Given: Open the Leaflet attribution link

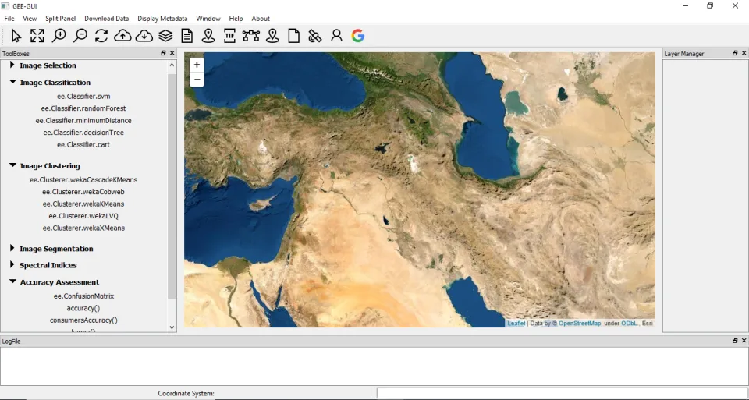Looking at the screenshot, I should coord(516,323).
